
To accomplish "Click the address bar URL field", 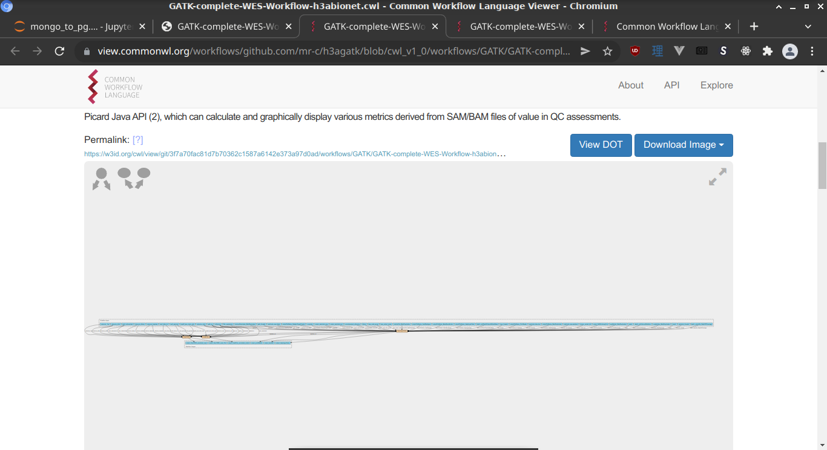I will (x=334, y=51).
